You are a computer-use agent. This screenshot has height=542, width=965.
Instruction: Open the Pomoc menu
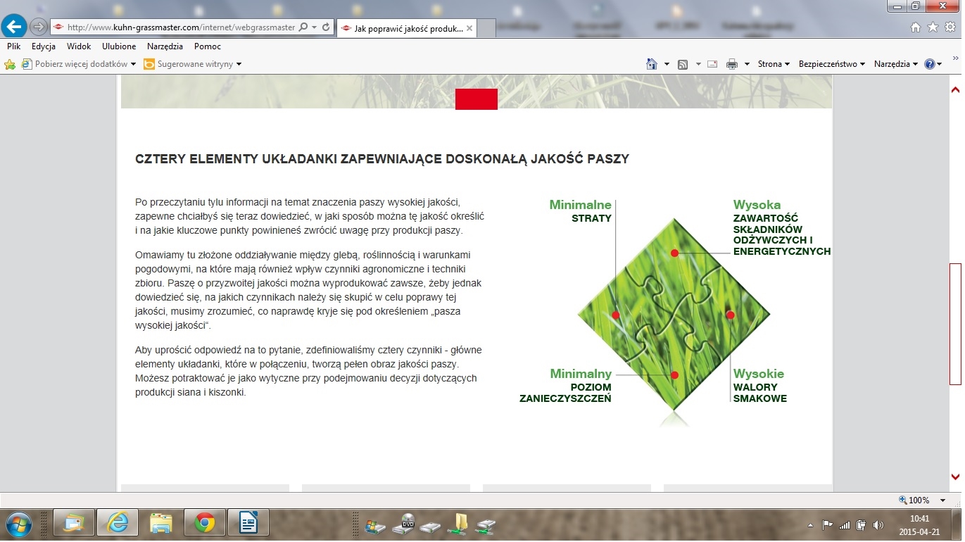[208, 46]
